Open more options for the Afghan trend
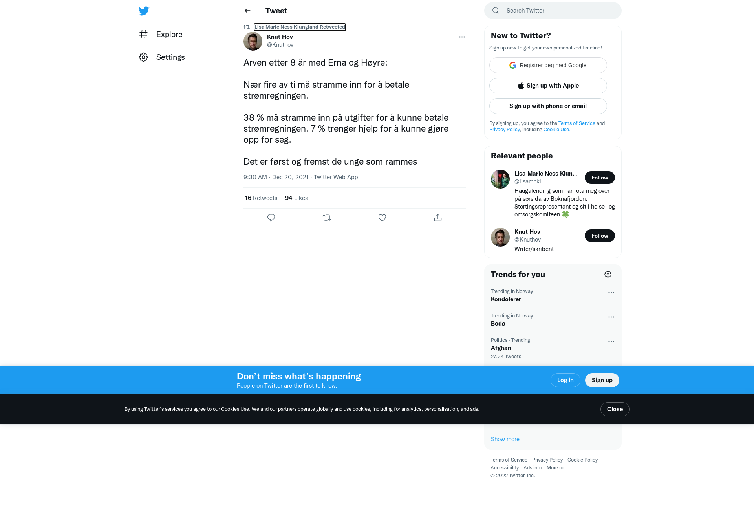This screenshot has width=754, height=511. (x=611, y=341)
